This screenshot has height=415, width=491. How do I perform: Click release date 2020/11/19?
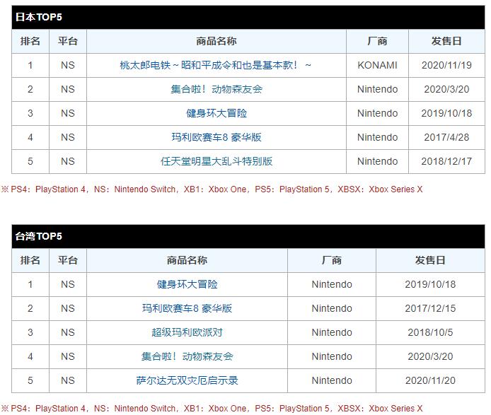[446, 65]
